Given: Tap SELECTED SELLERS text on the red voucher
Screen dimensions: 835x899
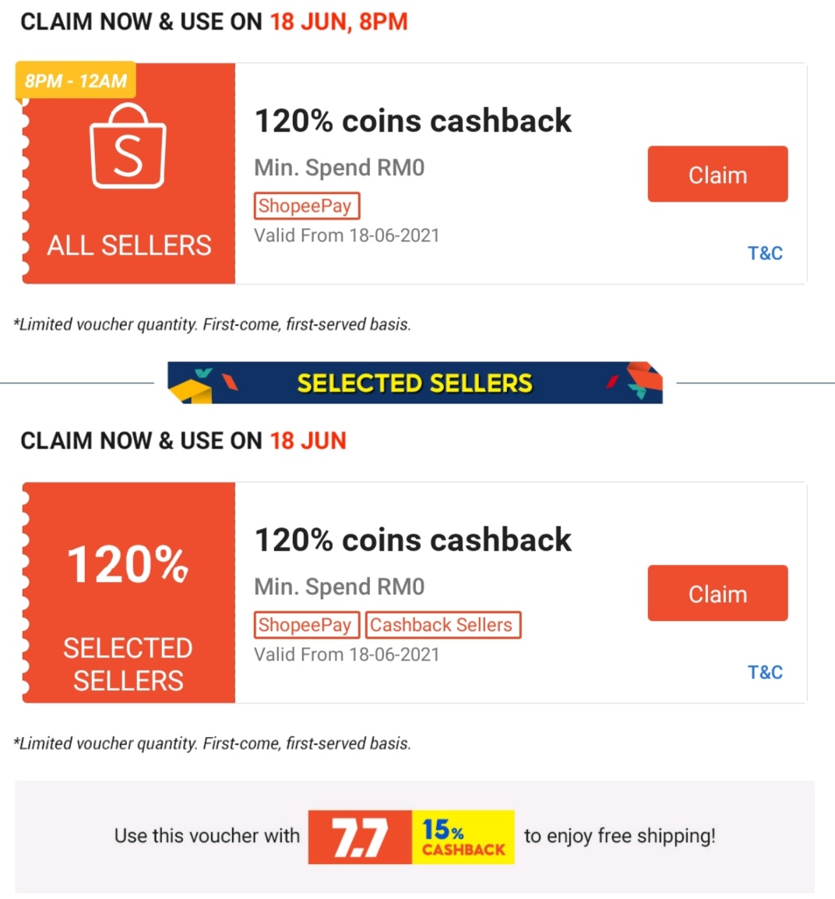Looking at the screenshot, I should tap(129, 664).
